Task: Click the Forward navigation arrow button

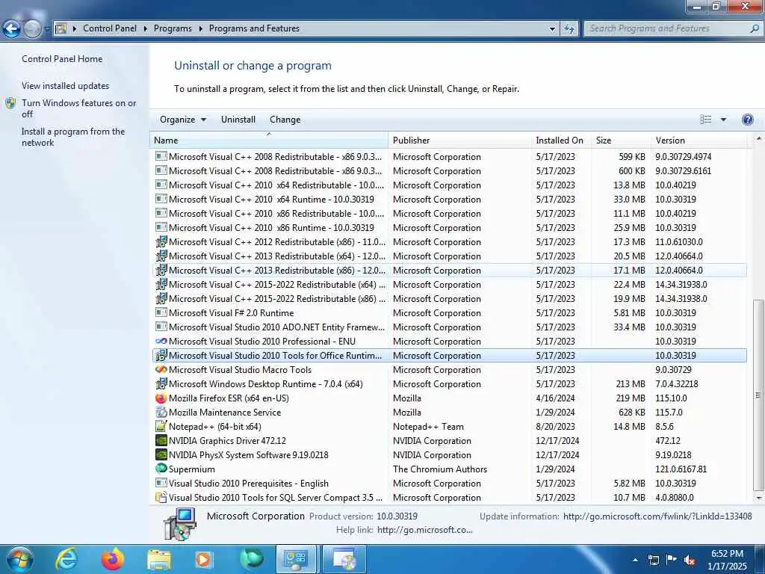Action: (32, 29)
